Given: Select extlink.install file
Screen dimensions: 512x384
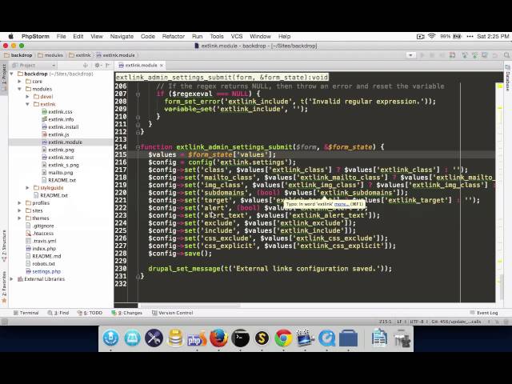Looking at the screenshot, I should (61, 127).
